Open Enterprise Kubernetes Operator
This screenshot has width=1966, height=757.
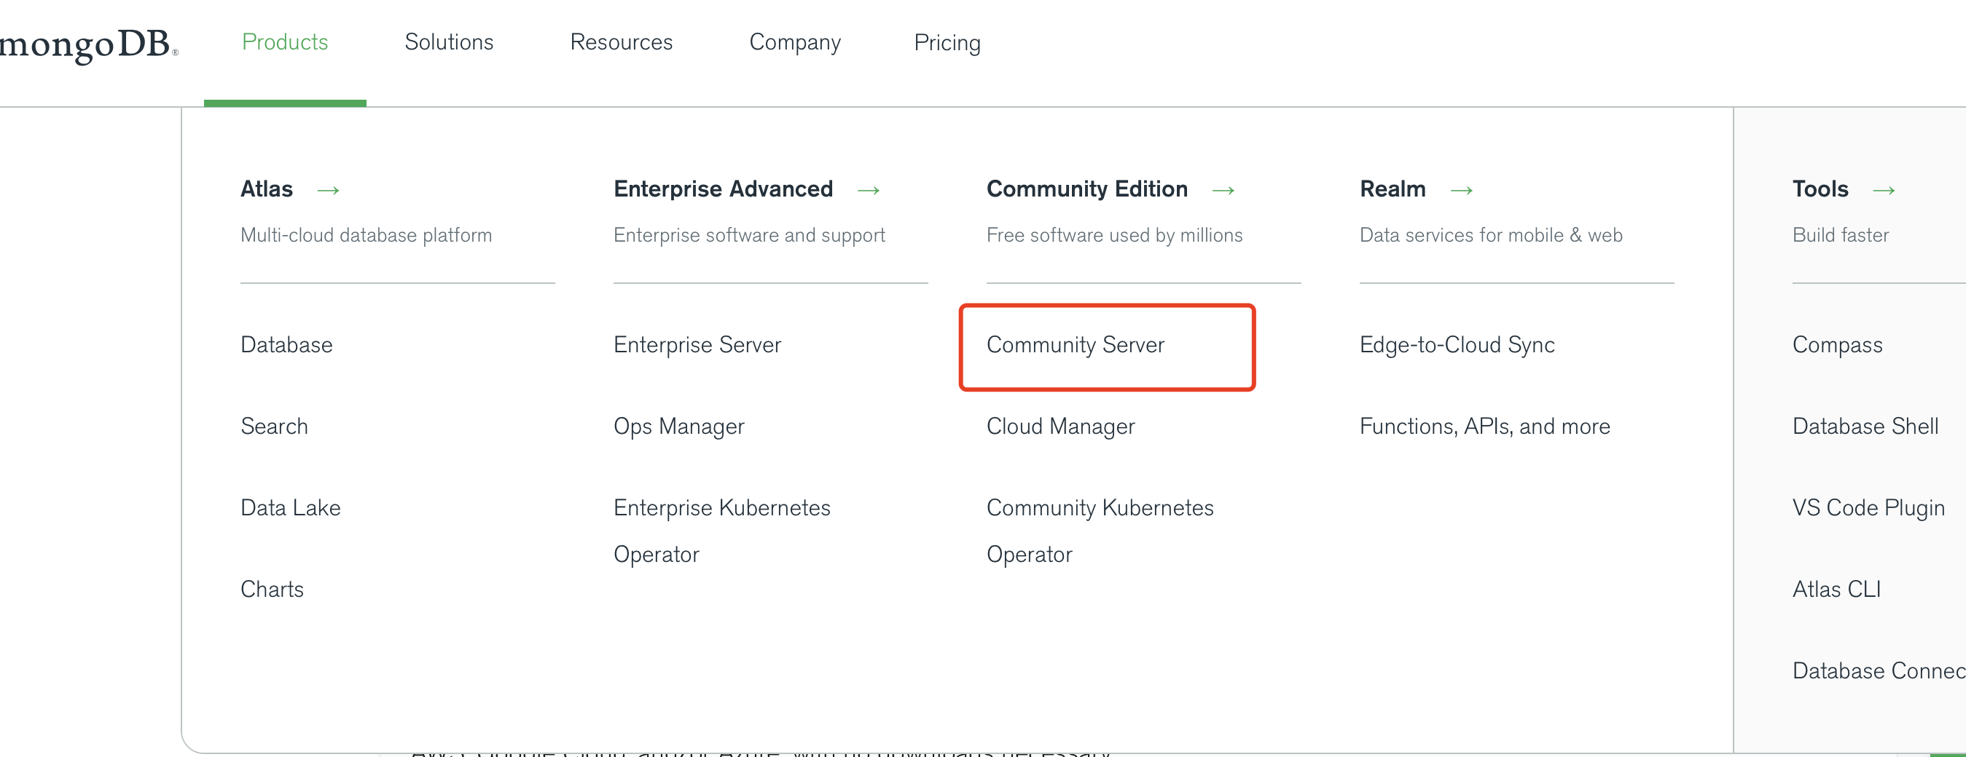tap(721, 531)
